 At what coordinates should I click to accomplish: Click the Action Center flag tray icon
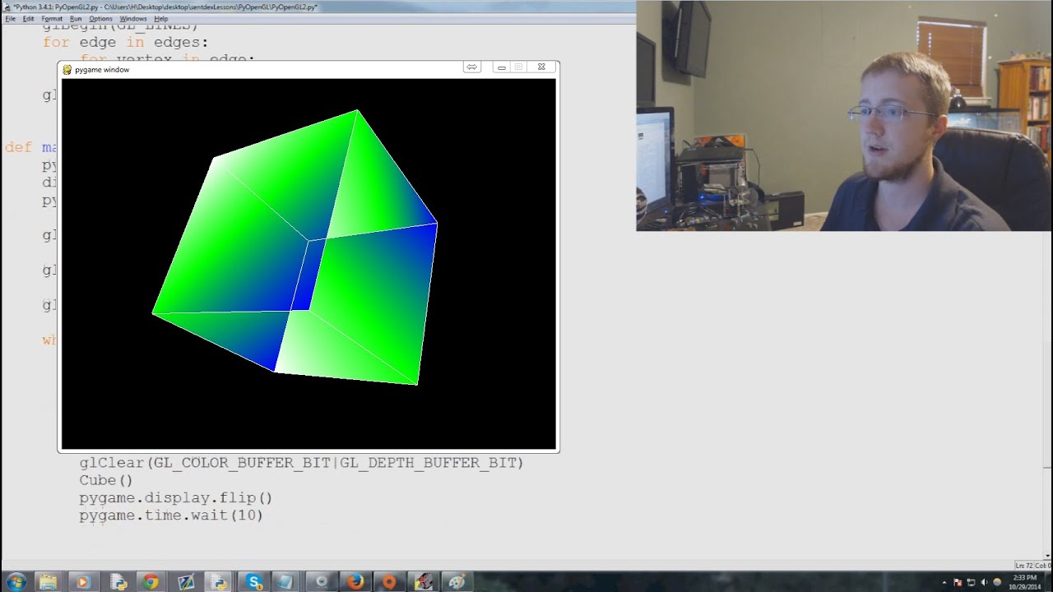point(958,582)
